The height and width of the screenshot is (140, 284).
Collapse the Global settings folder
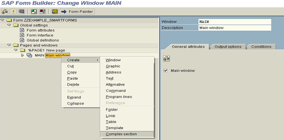point(9,25)
